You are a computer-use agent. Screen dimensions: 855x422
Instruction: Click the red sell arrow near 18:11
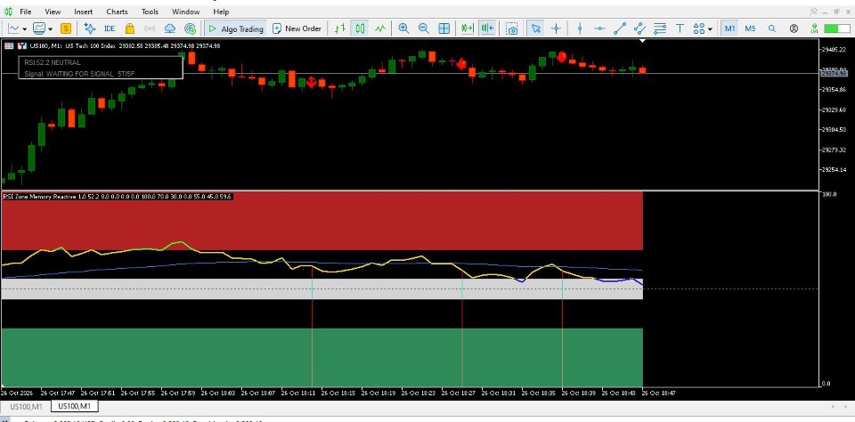point(312,82)
